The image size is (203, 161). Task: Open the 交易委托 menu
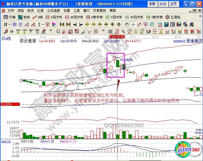[99, 10]
